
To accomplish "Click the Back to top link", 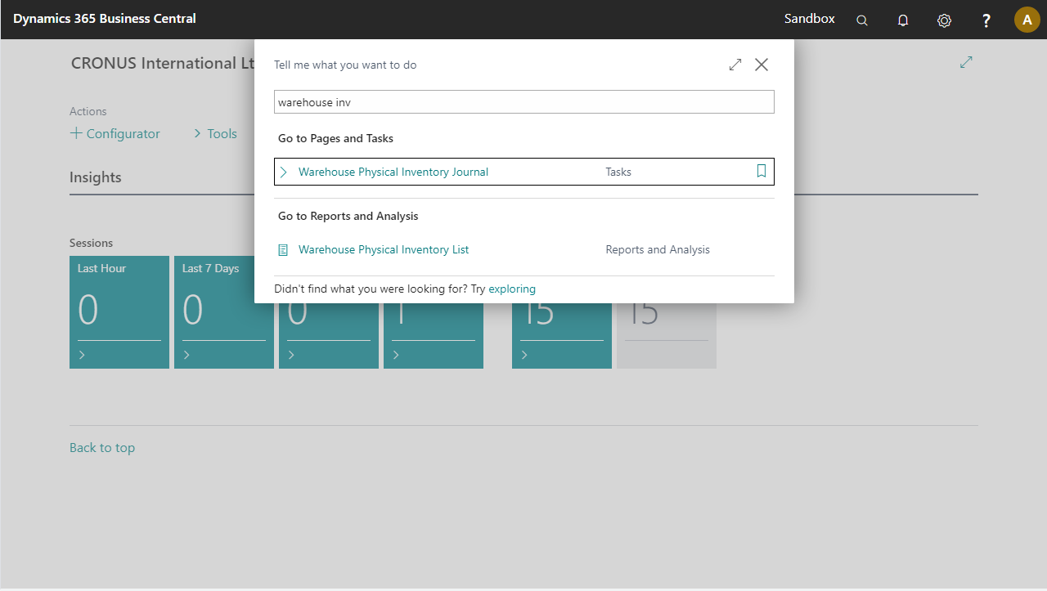I will pyautogui.click(x=102, y=447).
